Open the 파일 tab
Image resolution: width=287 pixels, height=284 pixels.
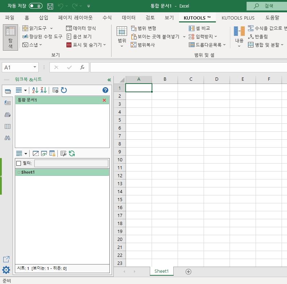[9, 18]
